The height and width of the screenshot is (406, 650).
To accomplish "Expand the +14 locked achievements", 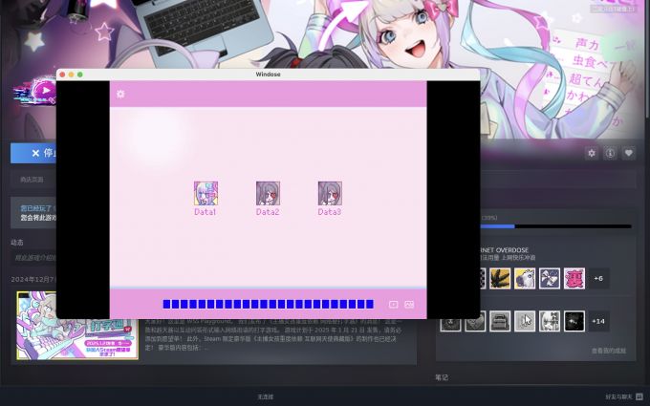I will point(598,321).
